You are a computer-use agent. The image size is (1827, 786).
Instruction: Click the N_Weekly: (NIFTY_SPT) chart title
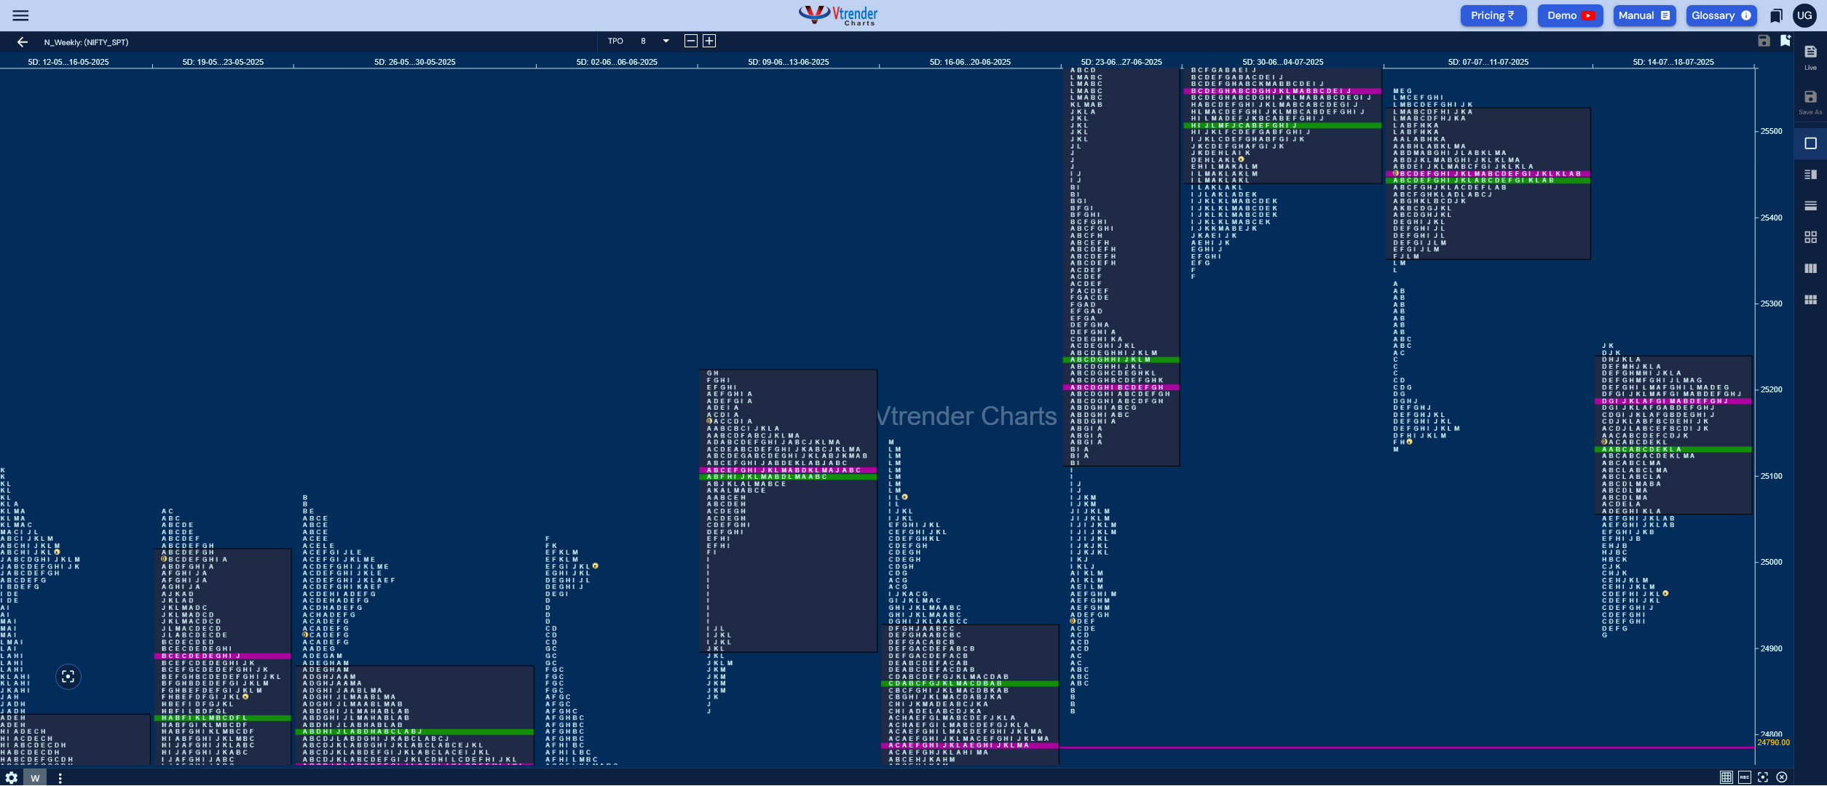tap(86, 42)
